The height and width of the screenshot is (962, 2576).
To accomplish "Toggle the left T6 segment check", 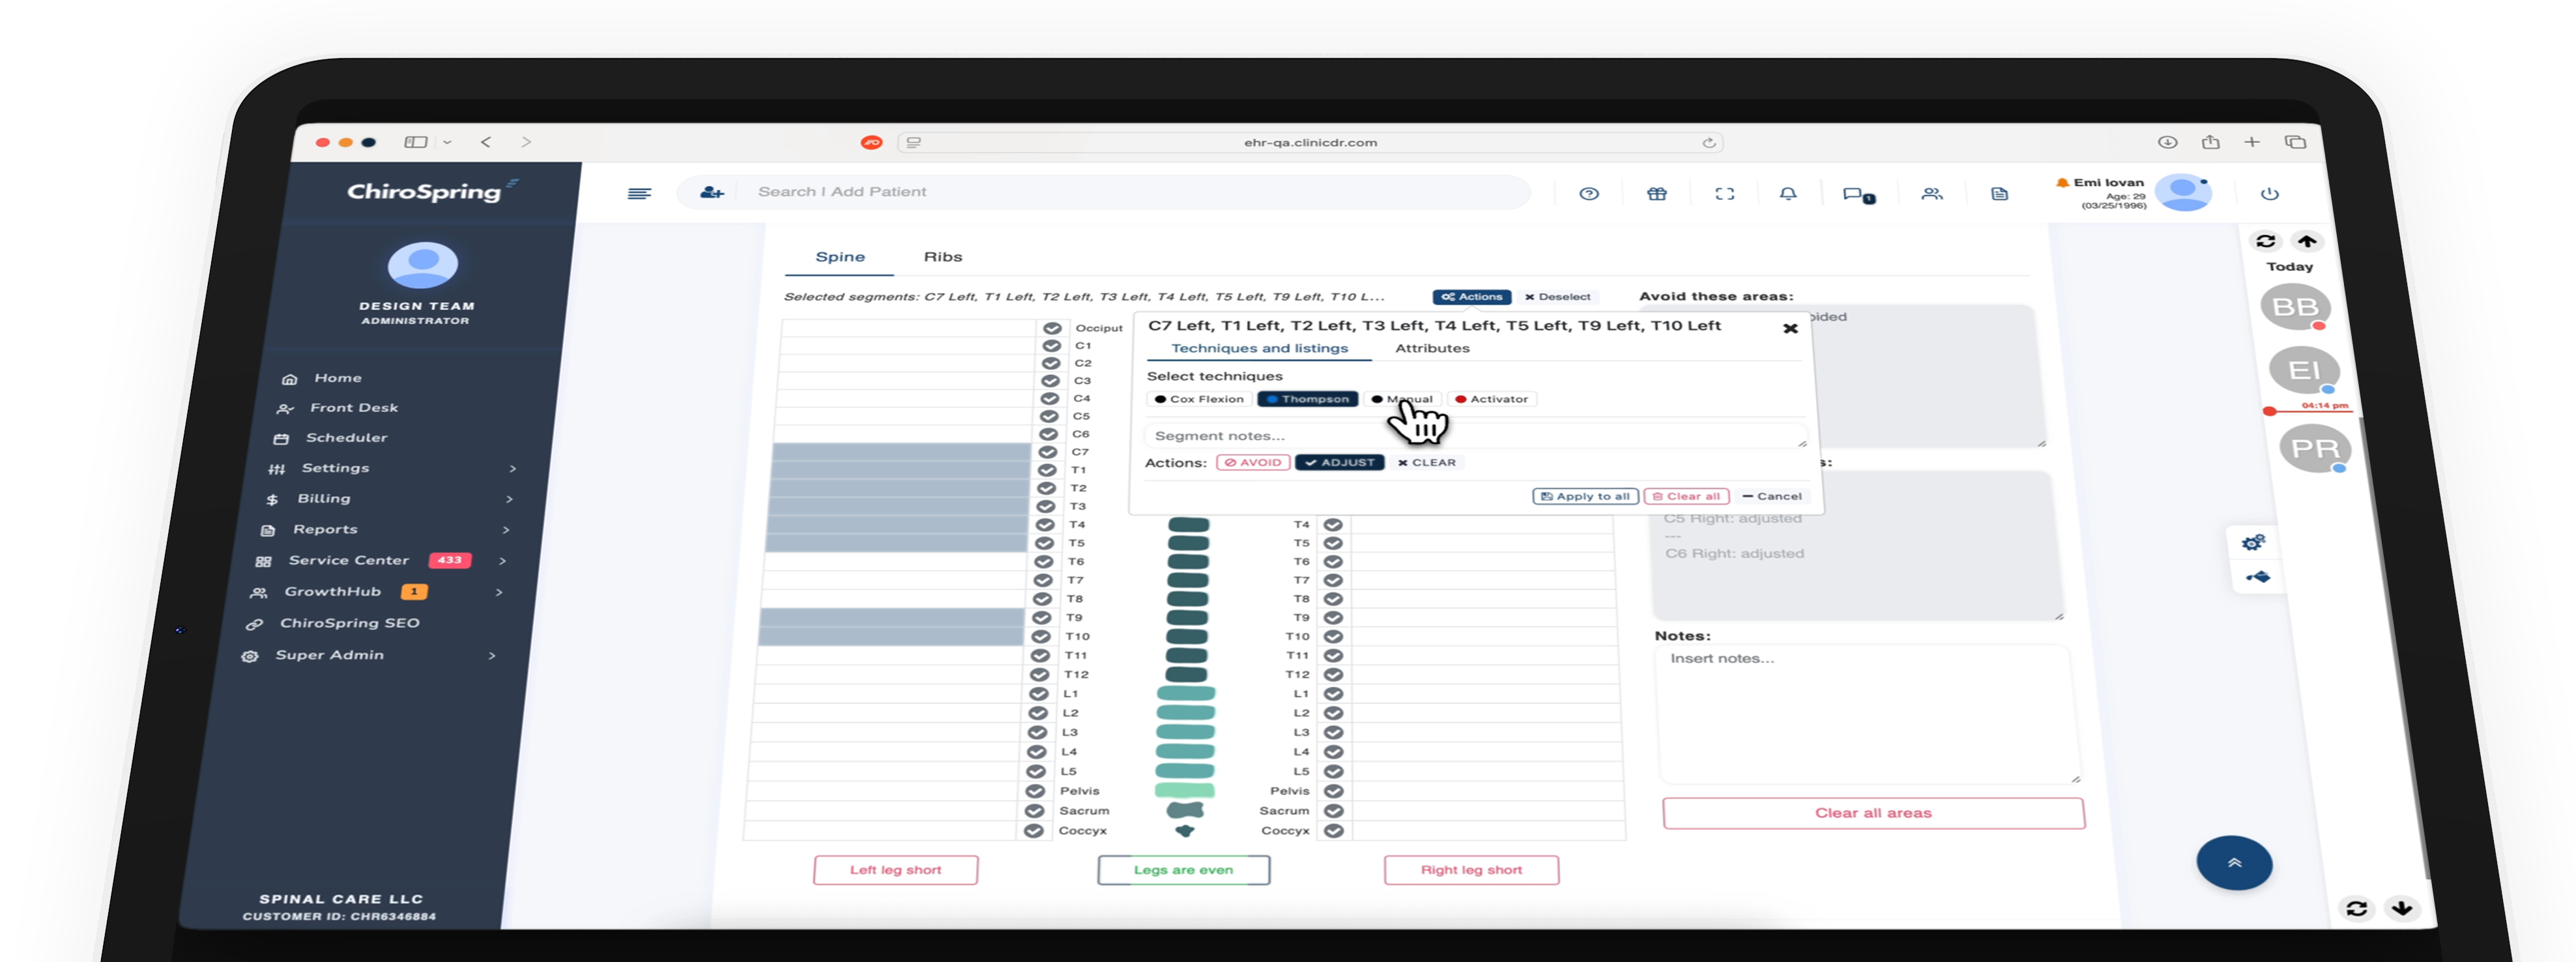I will click(1043, 562).
